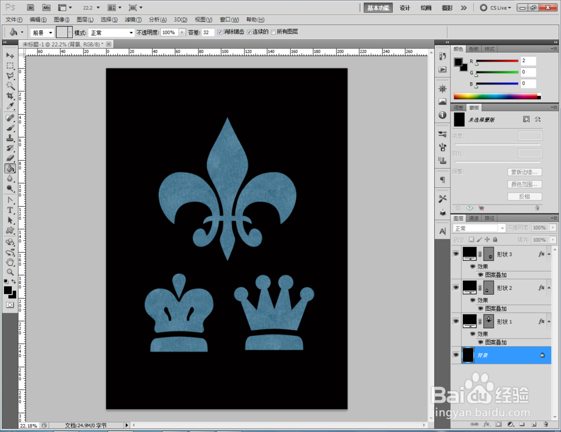The height and width of the screenshot is (432, 561).
Task: Toggle 图案叠加 visibility under 形状 1
Action: pyautogui.click(x=481, y=342)
